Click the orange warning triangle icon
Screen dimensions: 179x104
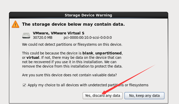coord(15,24)
